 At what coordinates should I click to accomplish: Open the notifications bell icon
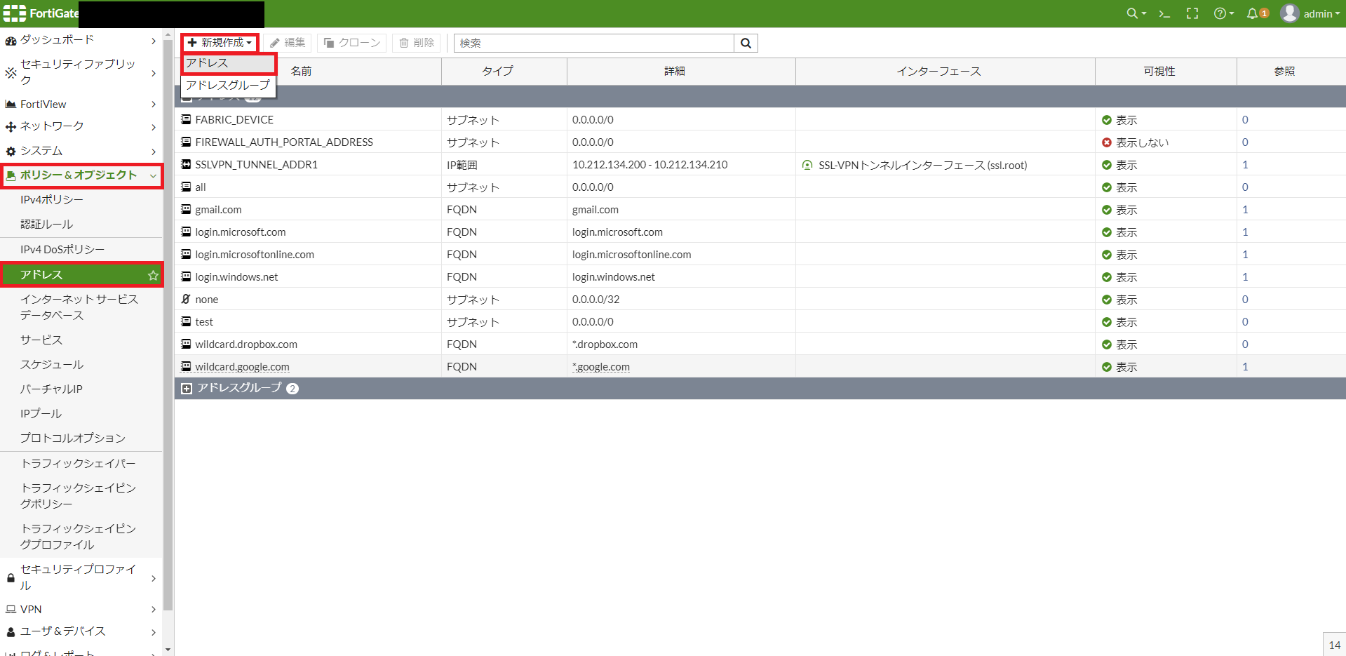click(1253, 13)
